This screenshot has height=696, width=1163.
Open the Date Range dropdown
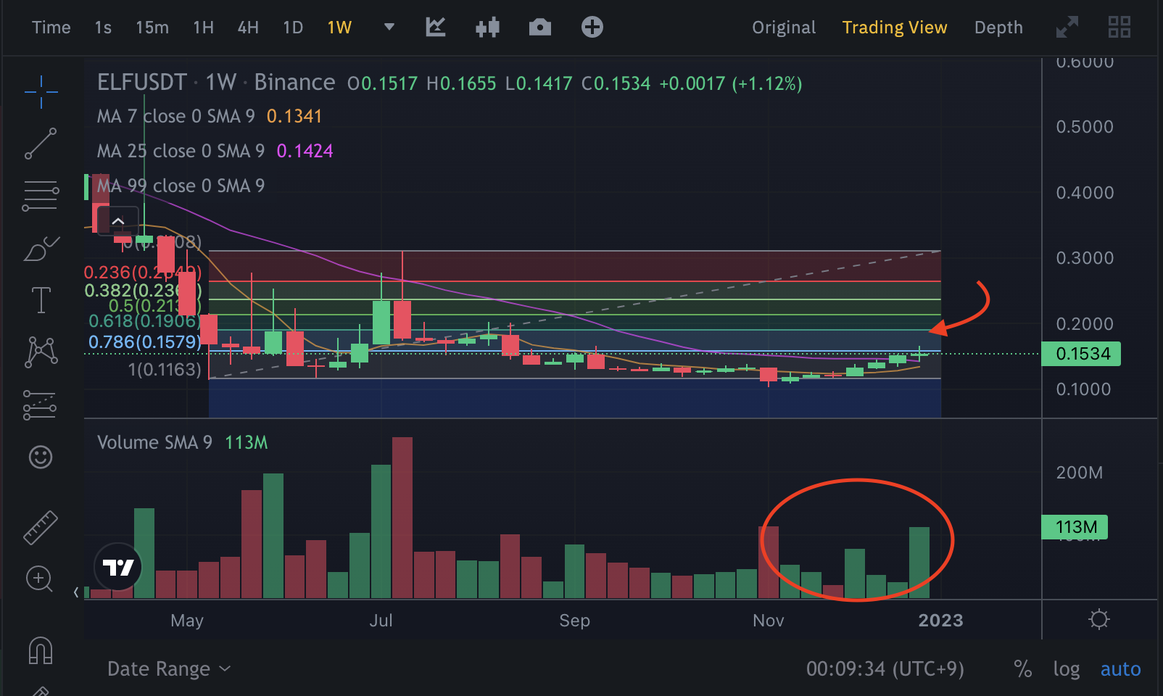(169, 669)
